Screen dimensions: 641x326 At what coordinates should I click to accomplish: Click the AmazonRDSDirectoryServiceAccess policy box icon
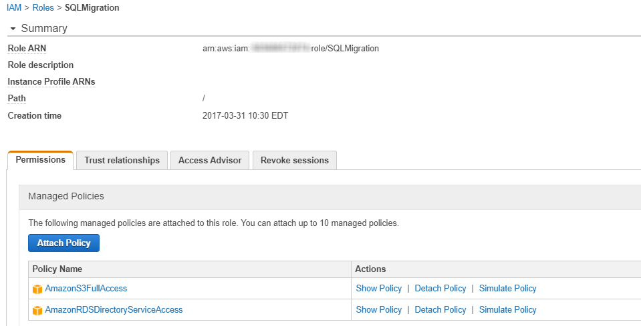(37, 310)
